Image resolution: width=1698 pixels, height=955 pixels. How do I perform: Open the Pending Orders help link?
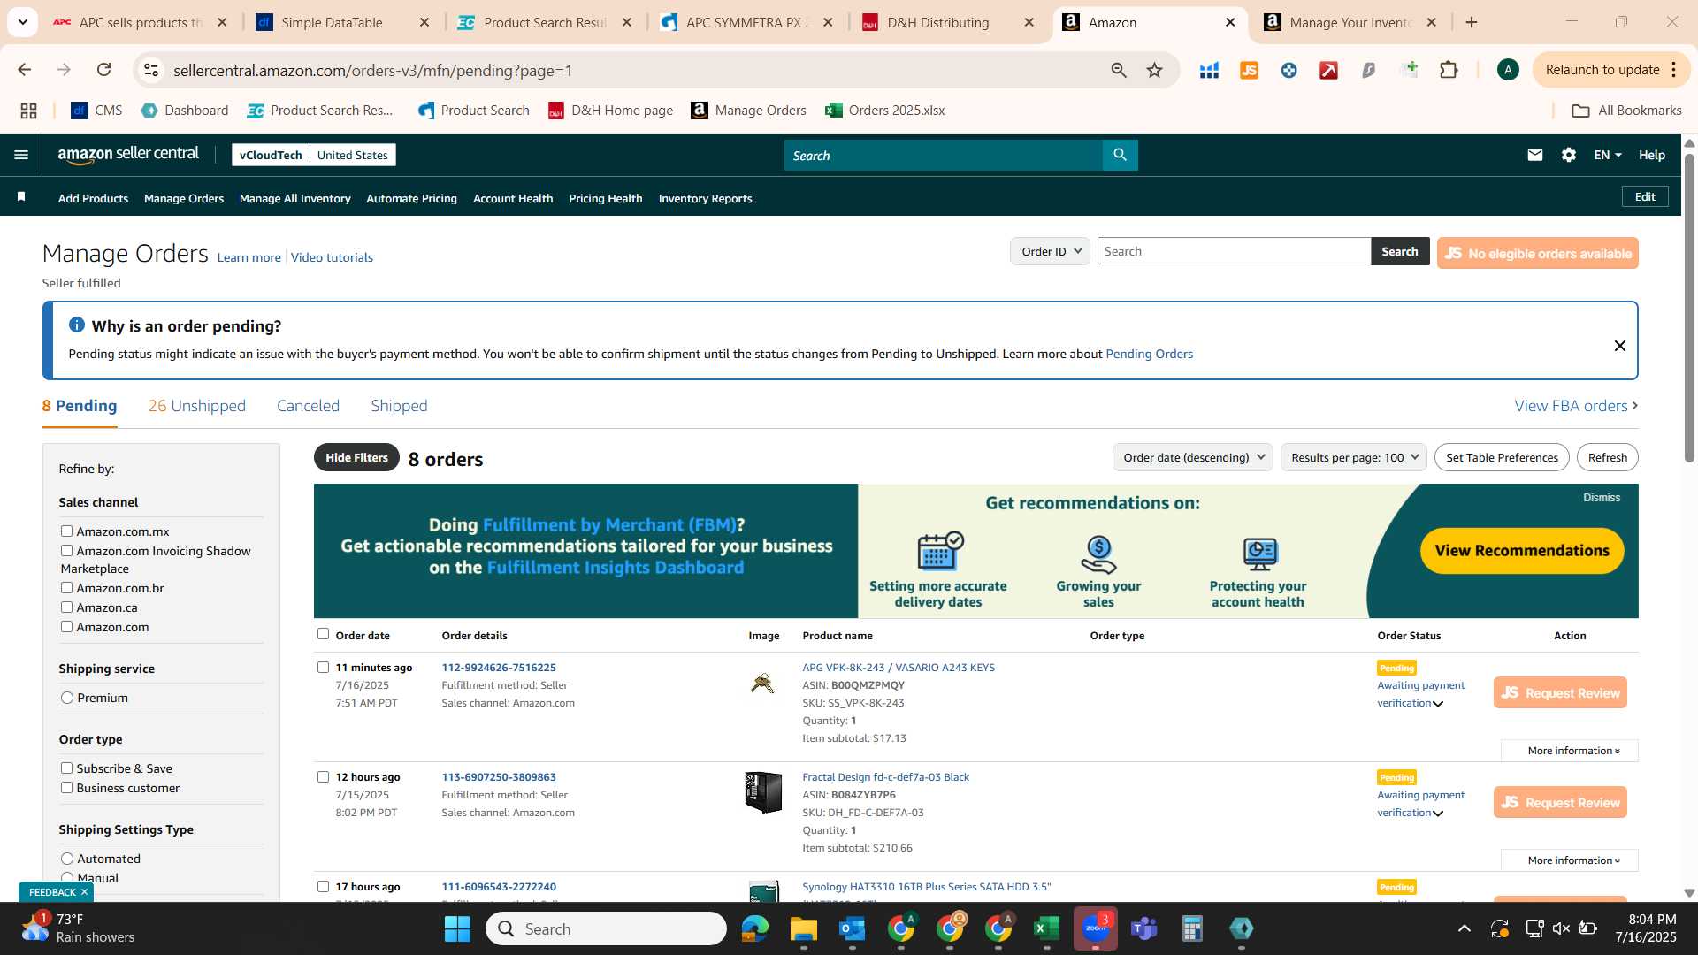[1149, 354]
